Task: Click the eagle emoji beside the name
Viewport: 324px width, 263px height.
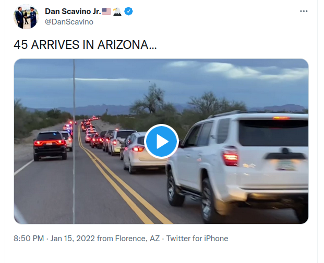Action: coord(117,11)
